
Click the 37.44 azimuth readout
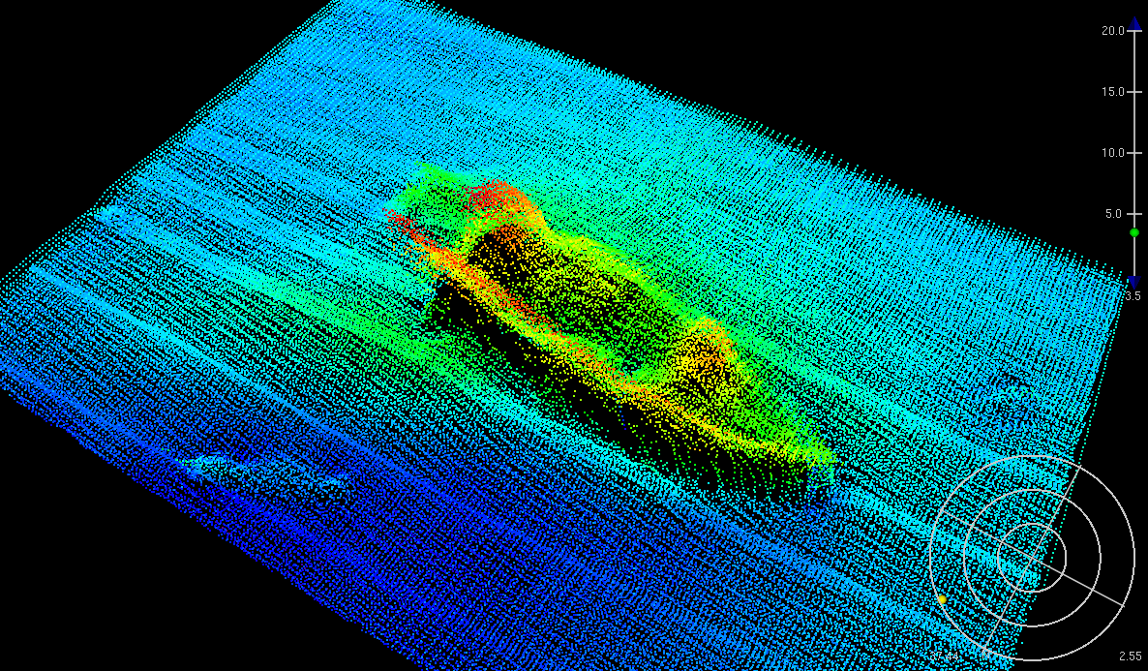pos(946,657)
